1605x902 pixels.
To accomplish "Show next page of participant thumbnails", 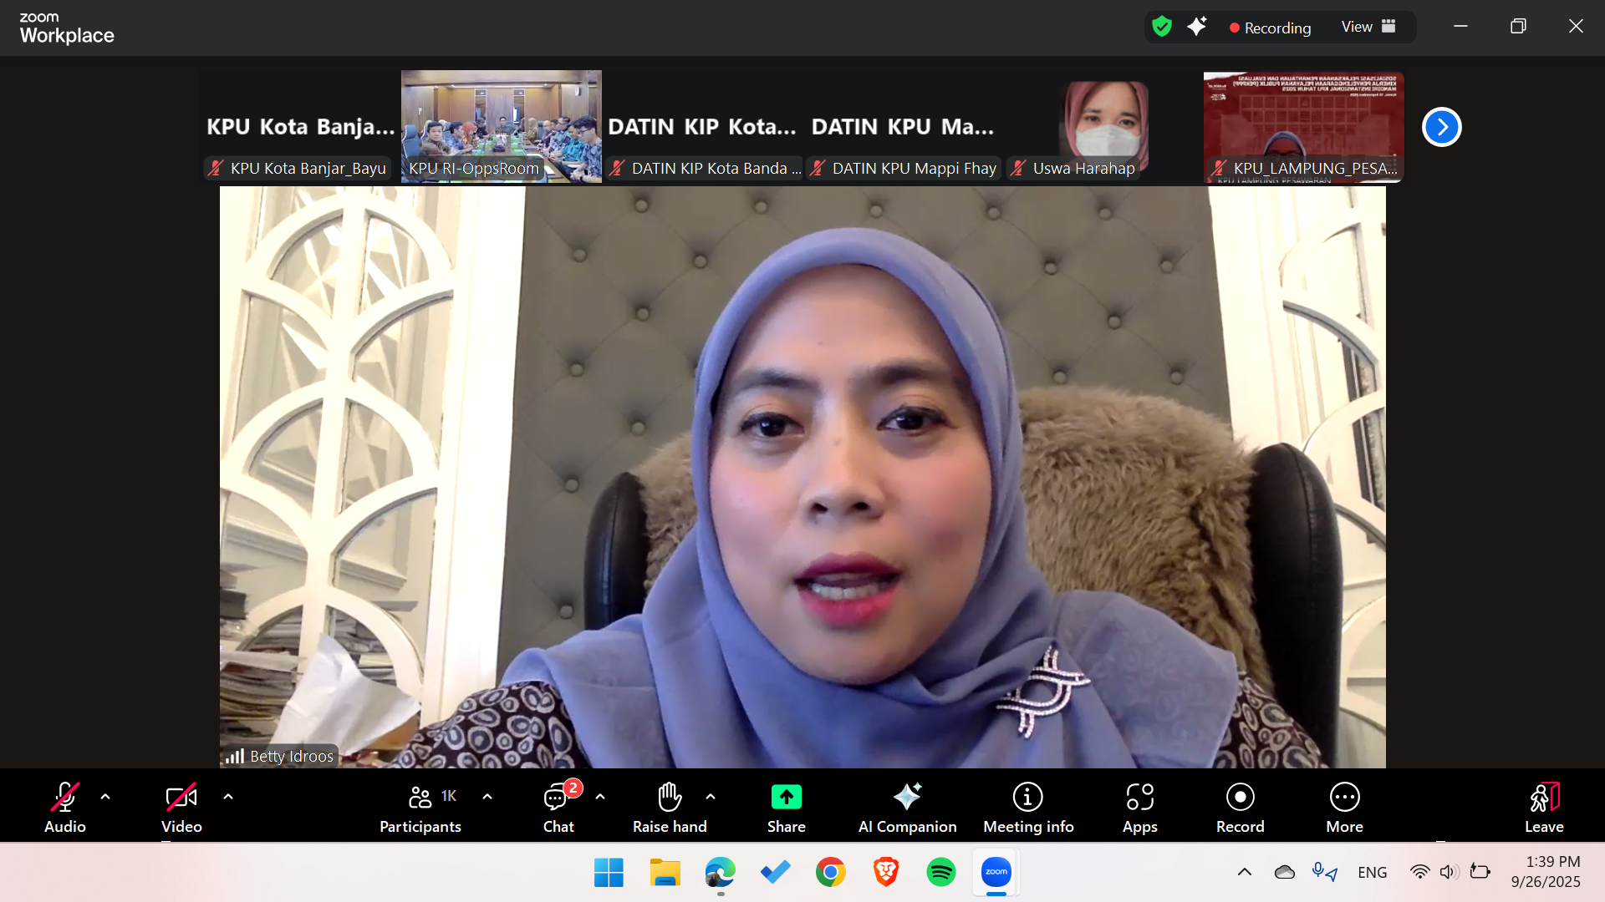I will coord(1441,127).
